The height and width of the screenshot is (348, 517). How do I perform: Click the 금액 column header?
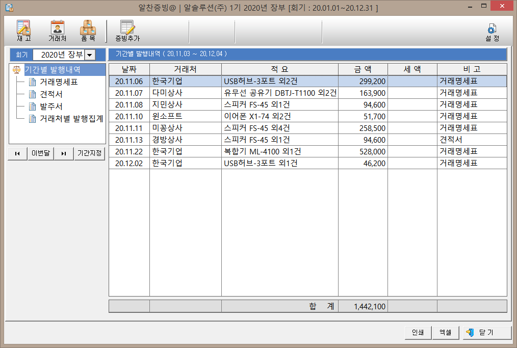(363, 69)
